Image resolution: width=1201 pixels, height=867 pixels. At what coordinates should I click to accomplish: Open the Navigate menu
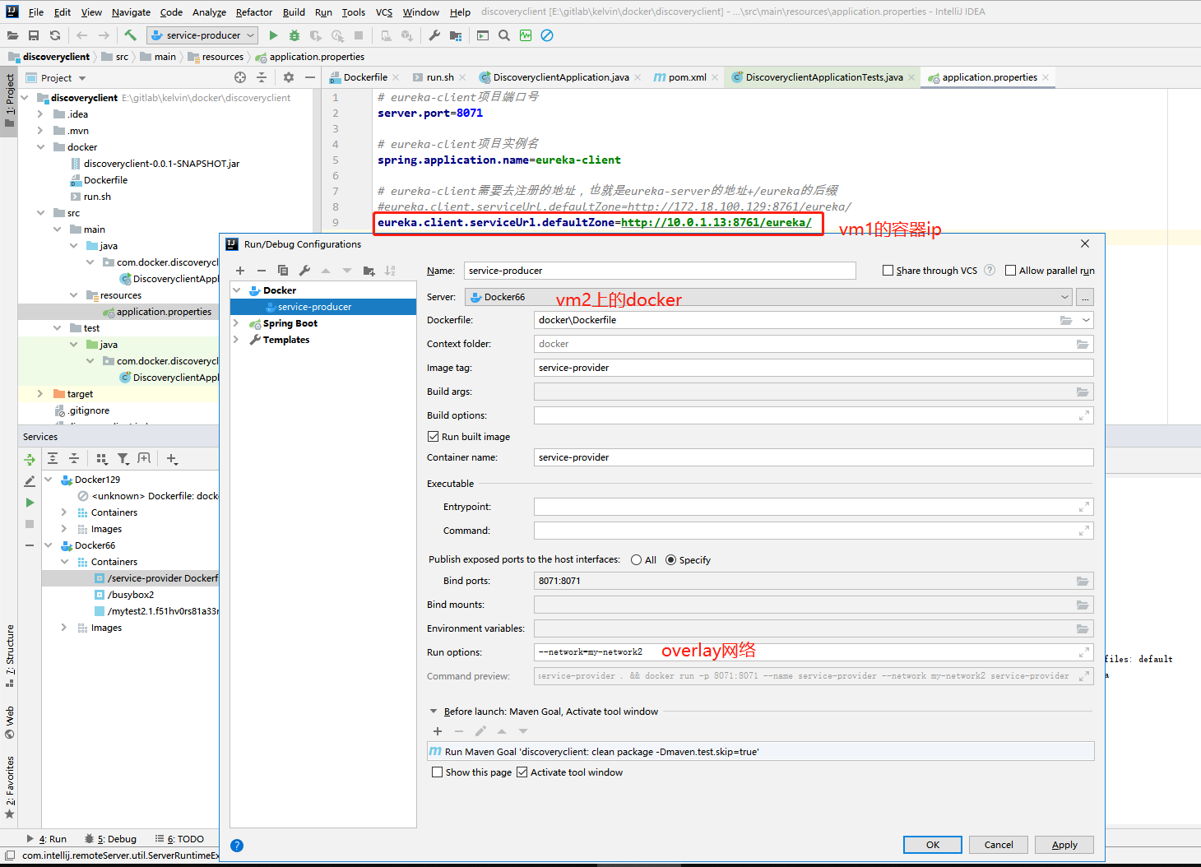(x=131, y=12)
